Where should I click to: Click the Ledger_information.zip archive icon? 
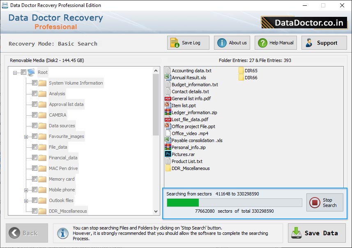(x=168, y=113)
